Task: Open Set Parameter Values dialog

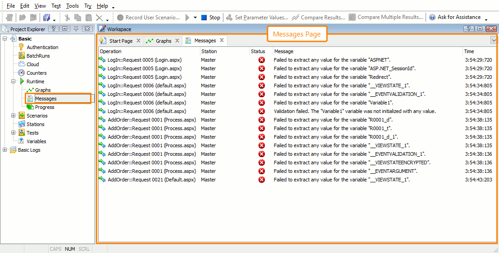Action: tap(257, 18)
